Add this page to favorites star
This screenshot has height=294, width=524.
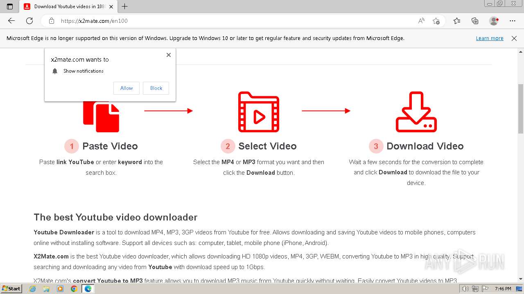(436, 21)
